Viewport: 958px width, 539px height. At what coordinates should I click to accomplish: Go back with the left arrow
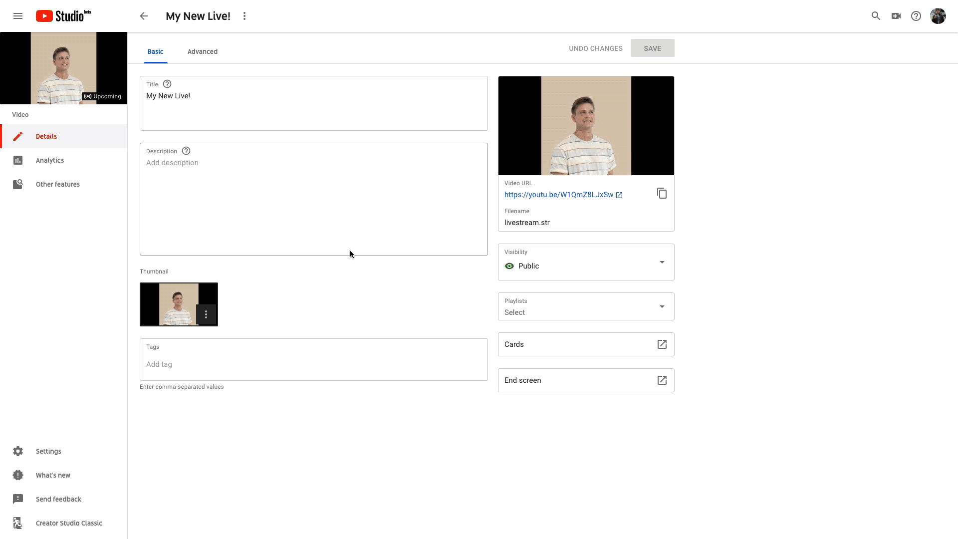[144, 16]
